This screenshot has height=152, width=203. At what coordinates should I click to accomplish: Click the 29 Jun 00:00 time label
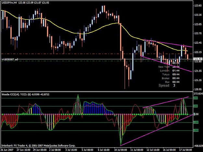coord(40,150)
